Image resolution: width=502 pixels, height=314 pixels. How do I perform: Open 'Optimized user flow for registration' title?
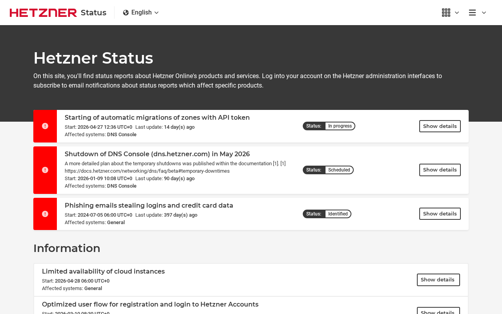coord(150,305)
